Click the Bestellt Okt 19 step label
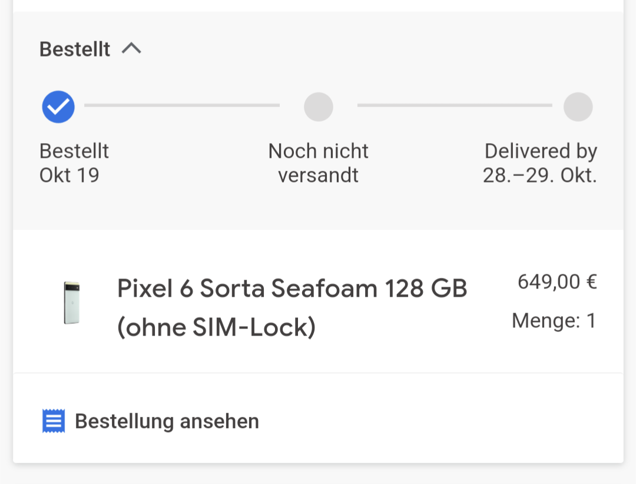The height and width of the screenshot is (484, 636). coord(74,163)
